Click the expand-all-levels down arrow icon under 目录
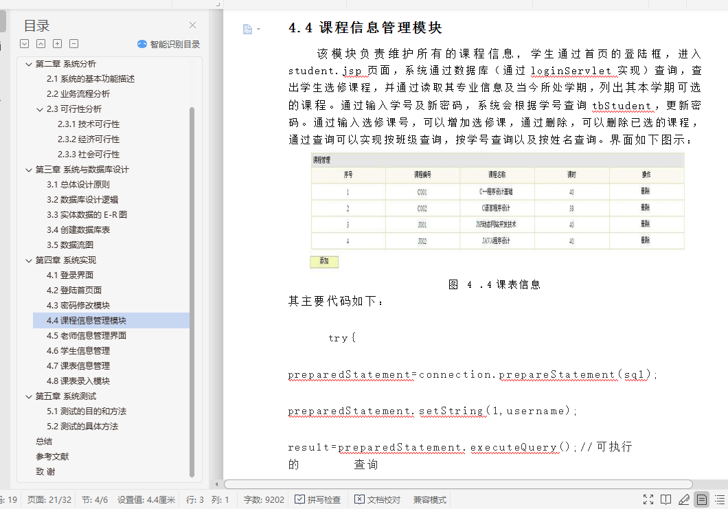Viewport: 728px width, 509px height. 25,44
